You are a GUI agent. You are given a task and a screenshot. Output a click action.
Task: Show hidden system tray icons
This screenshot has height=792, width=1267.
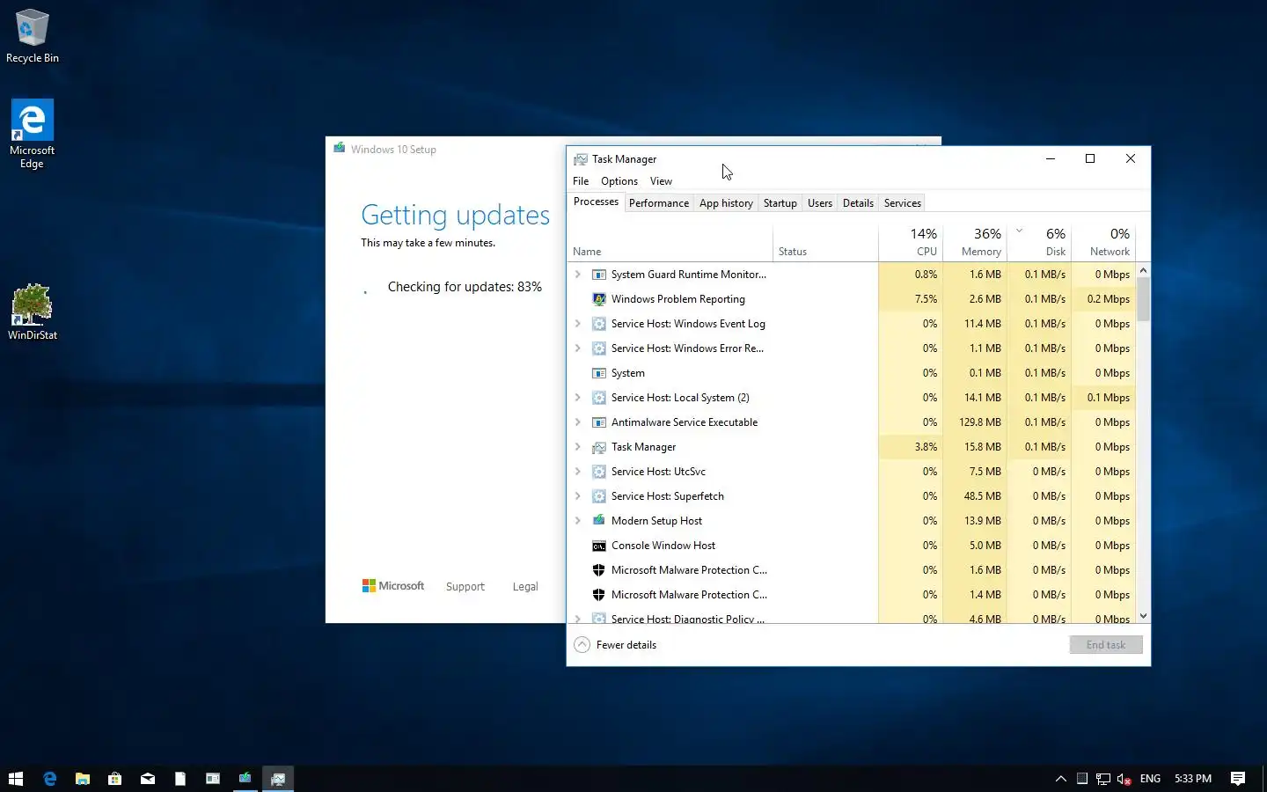pyautogui.click(x=1061, y=779)
